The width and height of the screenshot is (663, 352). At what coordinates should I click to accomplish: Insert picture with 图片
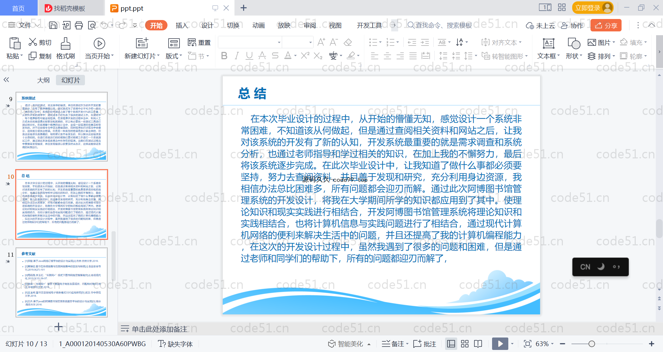(x=601, y=42)
